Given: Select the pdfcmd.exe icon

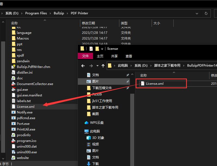Looking at the screenshot, I should coord(13,118).
